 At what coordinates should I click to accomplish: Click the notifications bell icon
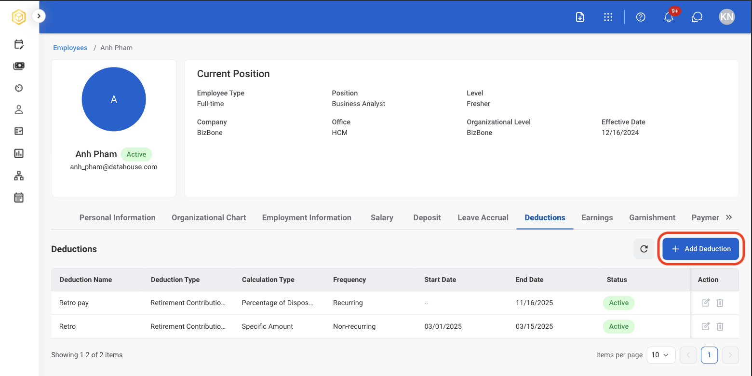coord(669,17)
